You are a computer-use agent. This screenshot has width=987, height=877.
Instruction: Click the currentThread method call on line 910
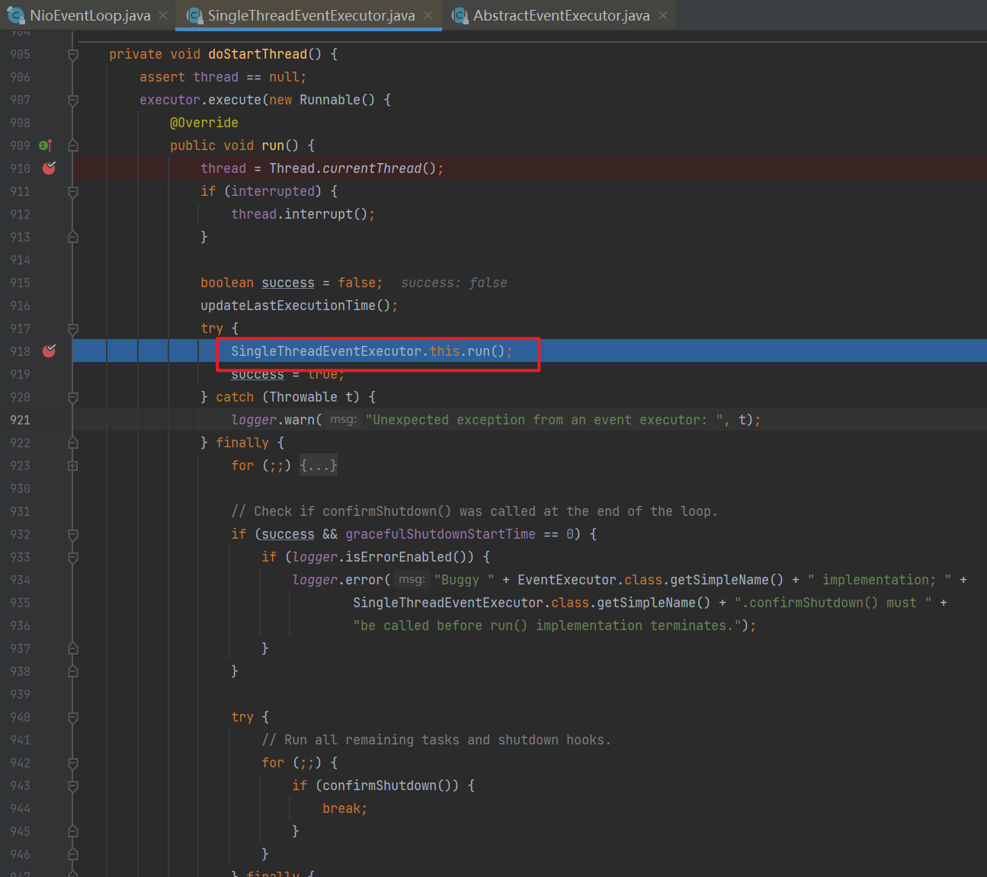[371, 168]
